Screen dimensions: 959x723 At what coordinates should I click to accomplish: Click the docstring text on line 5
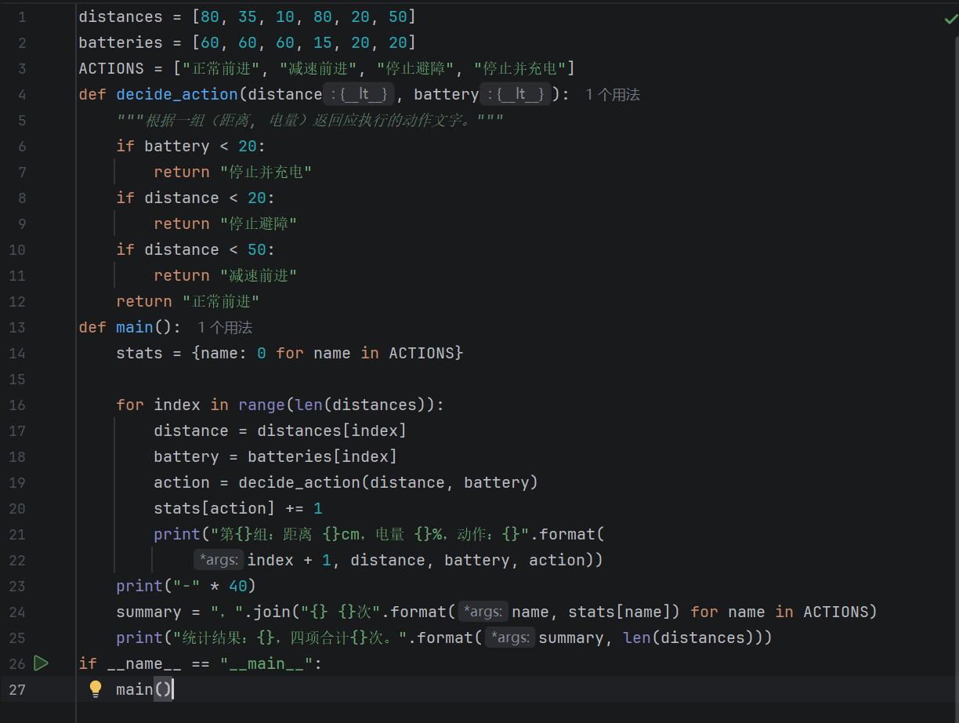309,121
